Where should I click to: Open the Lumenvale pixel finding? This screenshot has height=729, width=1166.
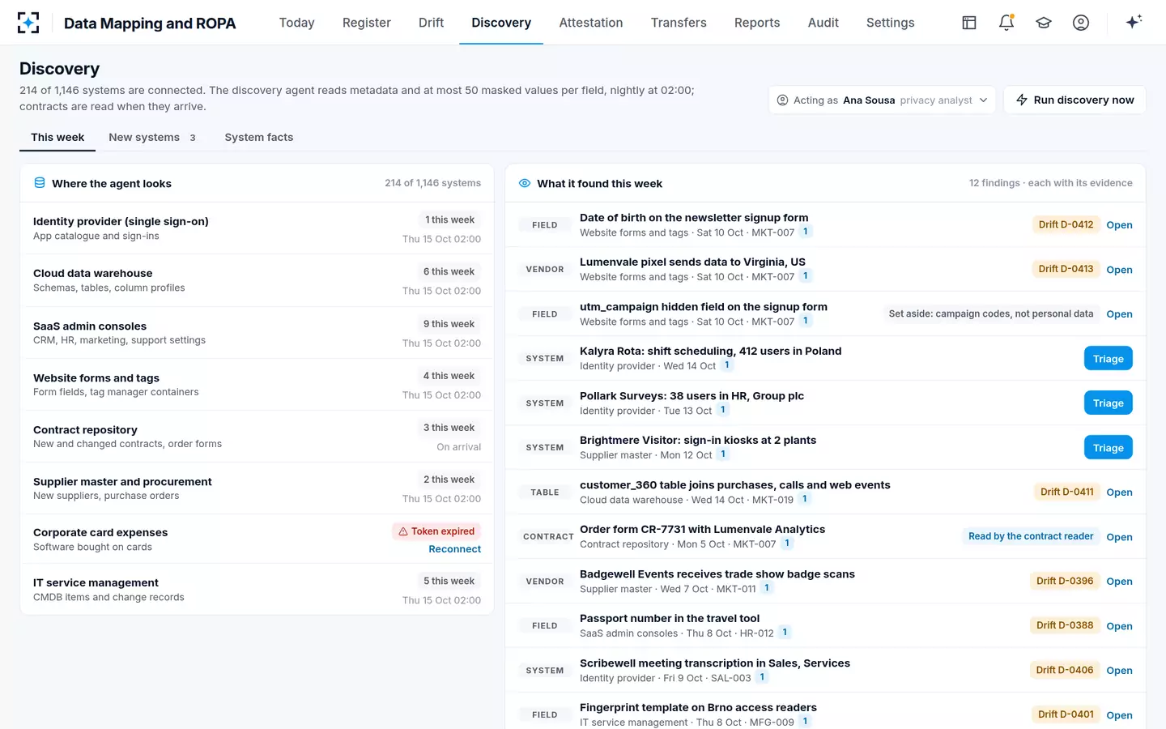click(1119, 270)
